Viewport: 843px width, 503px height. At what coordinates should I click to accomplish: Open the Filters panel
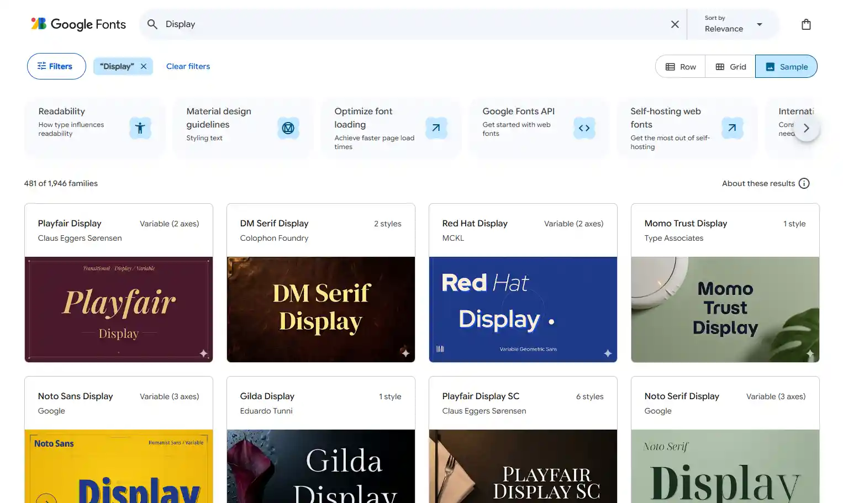56,66
